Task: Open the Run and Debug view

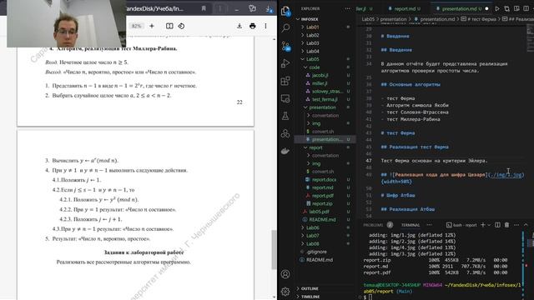Action: click(x=285, y=63)
